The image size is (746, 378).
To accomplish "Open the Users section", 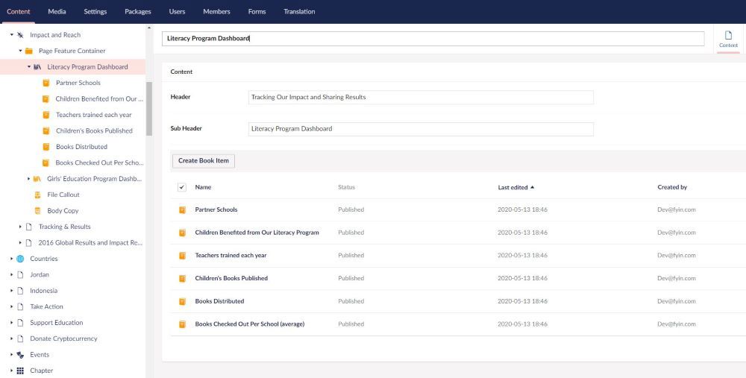I will point(177,11).
